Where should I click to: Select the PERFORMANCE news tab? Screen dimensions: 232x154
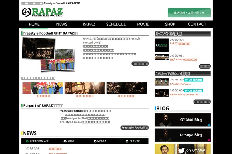[x=37, y=141]
